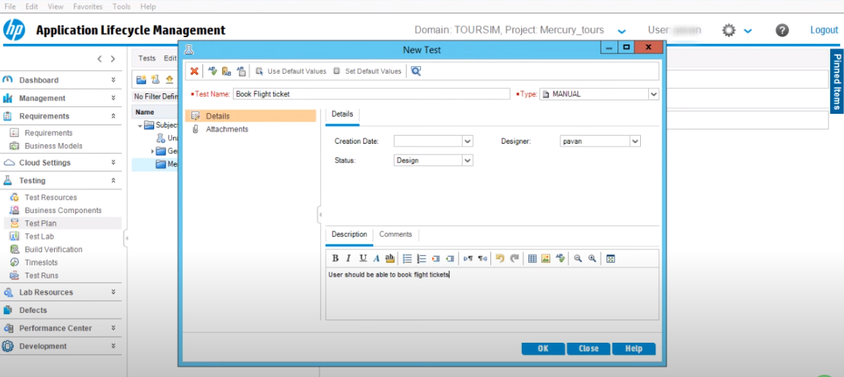Switch to the Comments tab
The width and height of the screenshot is (844, 377).
coord(395,235)
